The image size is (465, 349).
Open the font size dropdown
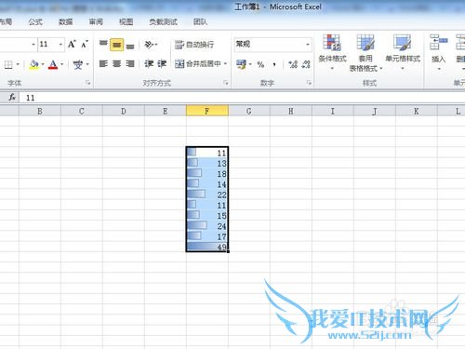(60, 45)
